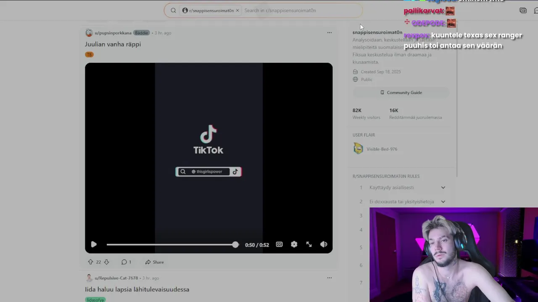This screenshot has height=302, width=538.
Task: Open the post titled Juulian vanha räppi
Action: point(113,44)
